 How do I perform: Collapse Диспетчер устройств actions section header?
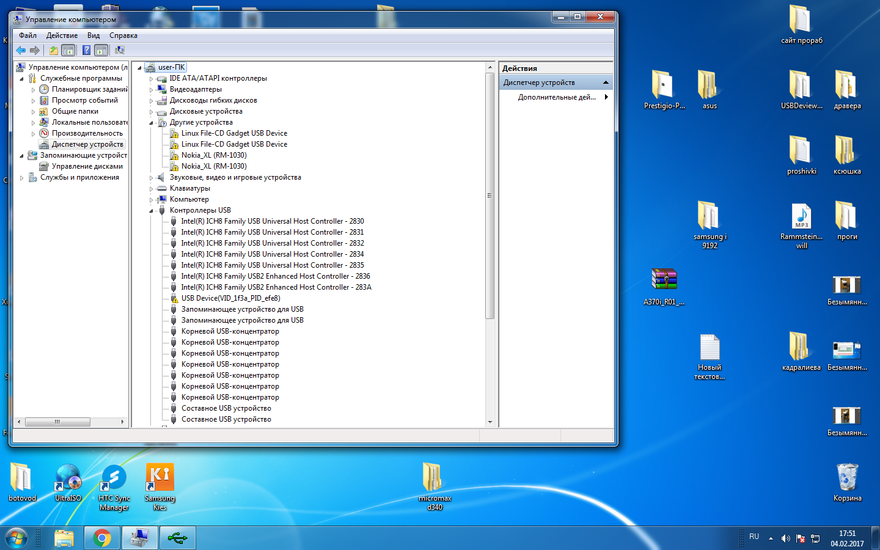(605, 82)
